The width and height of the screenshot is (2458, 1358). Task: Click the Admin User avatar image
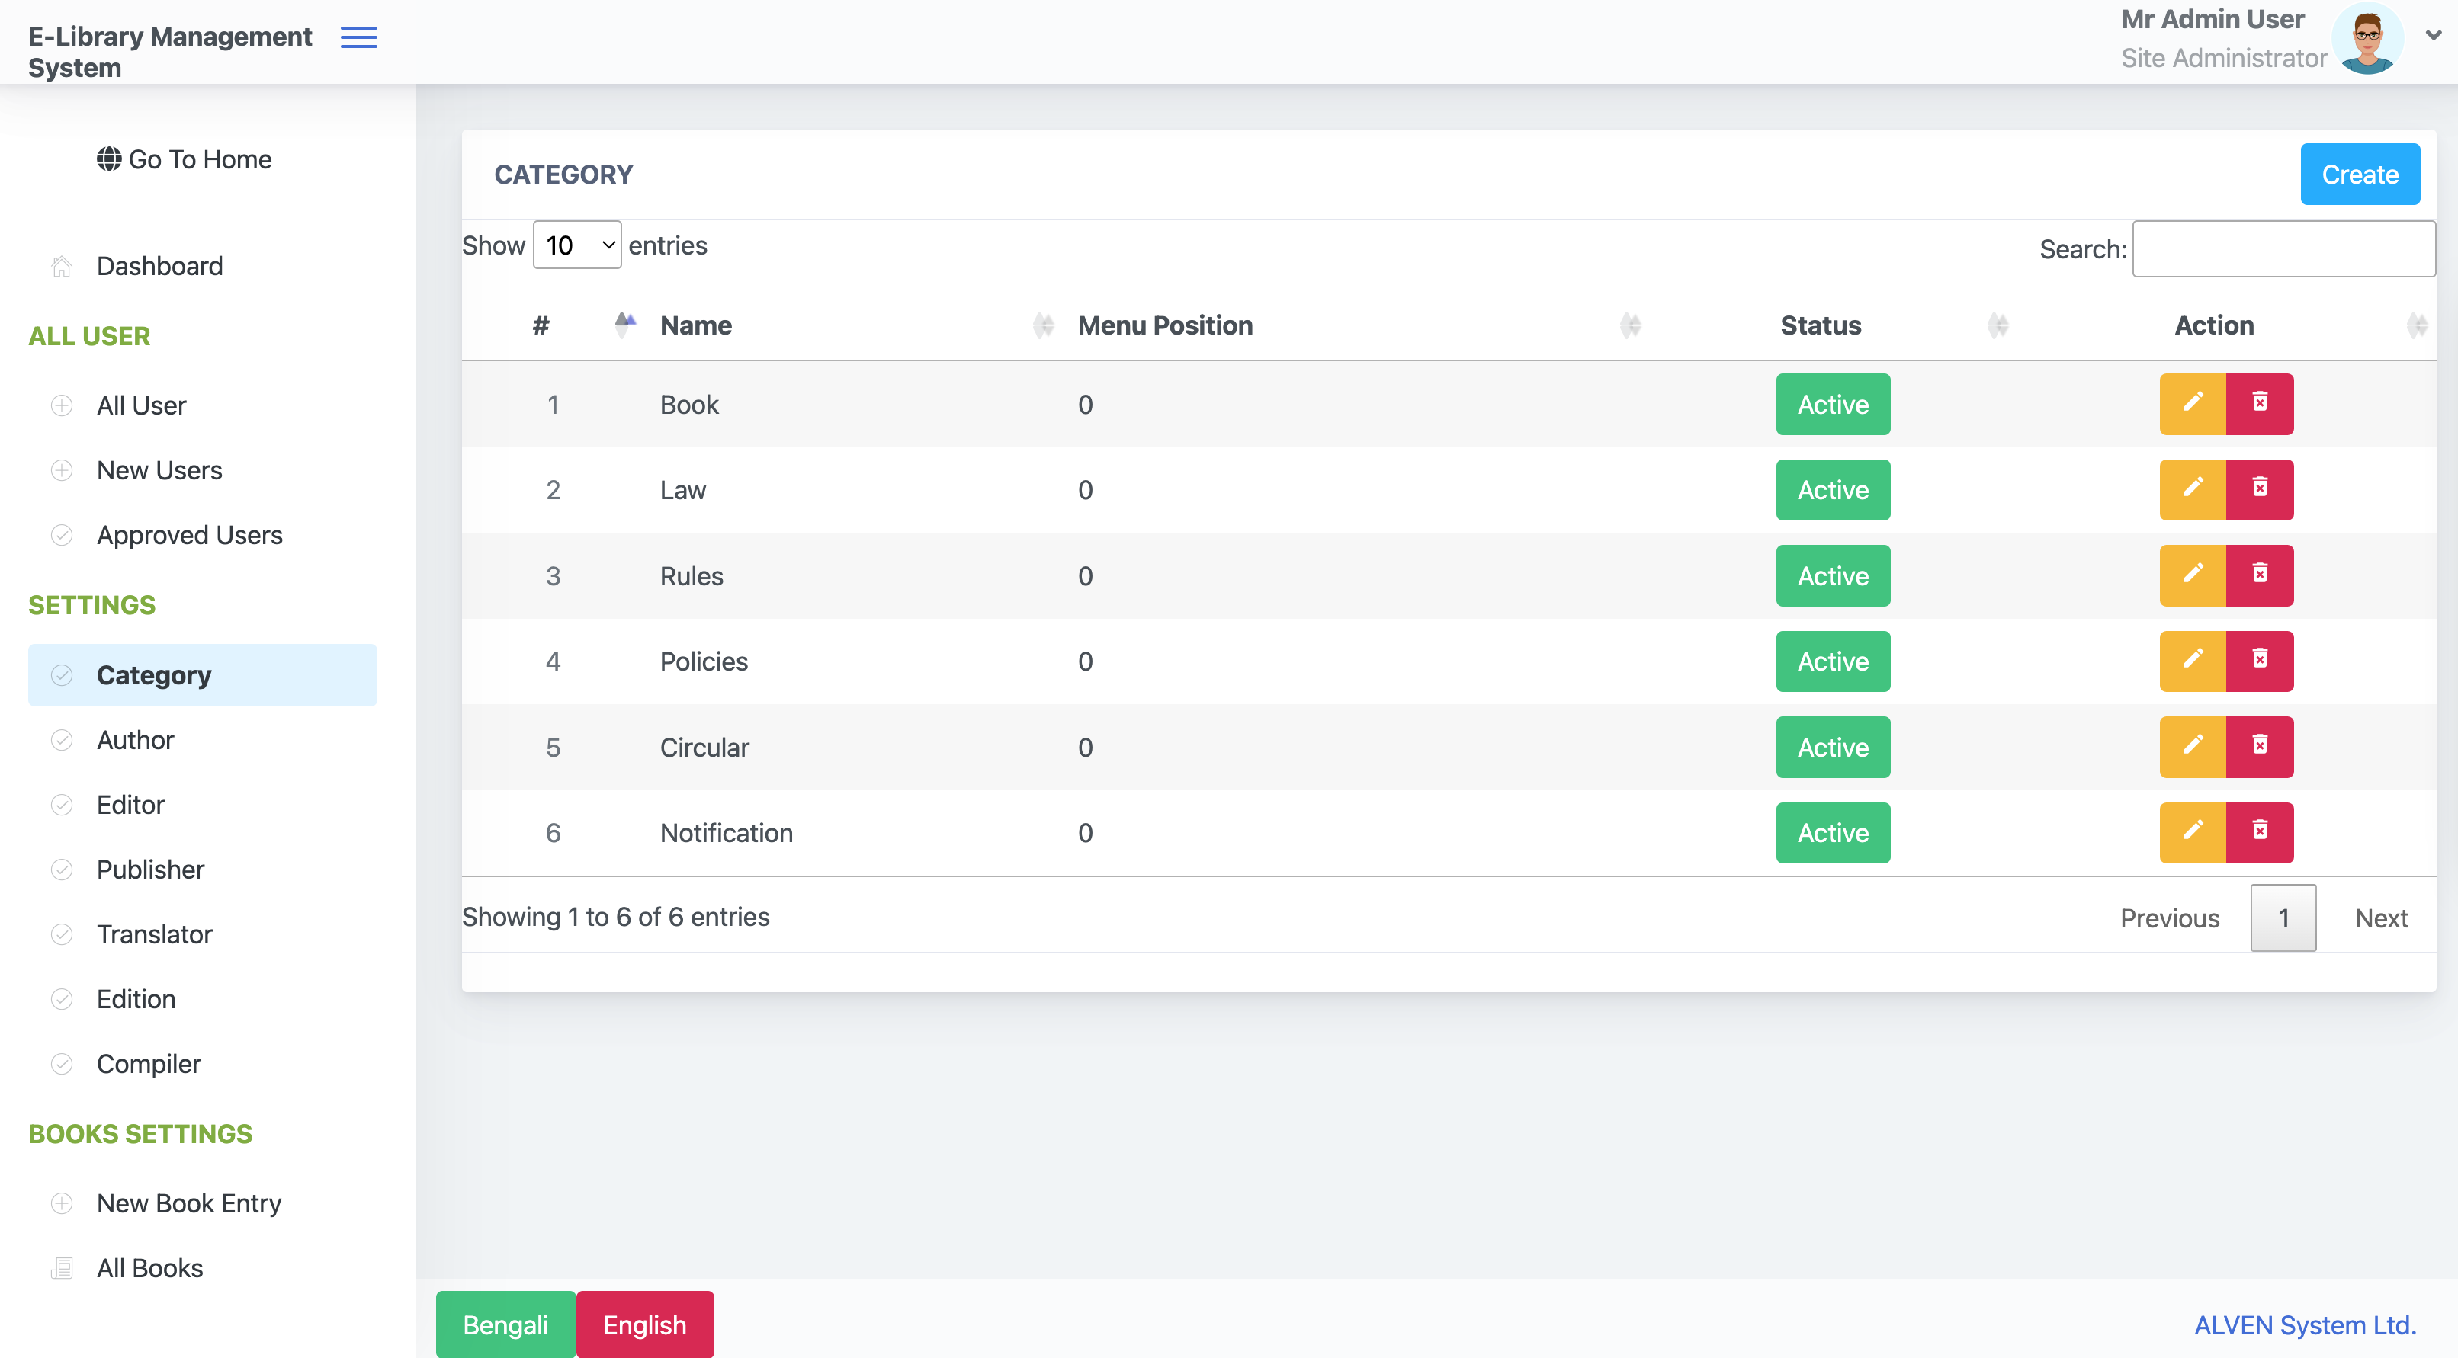point(2367,38)
